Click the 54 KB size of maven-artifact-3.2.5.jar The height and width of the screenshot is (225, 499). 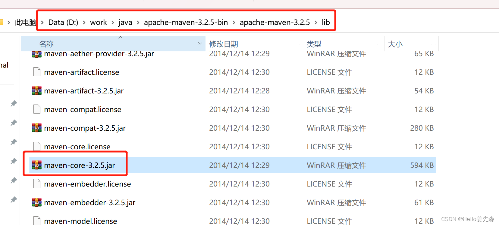point(424,91)
